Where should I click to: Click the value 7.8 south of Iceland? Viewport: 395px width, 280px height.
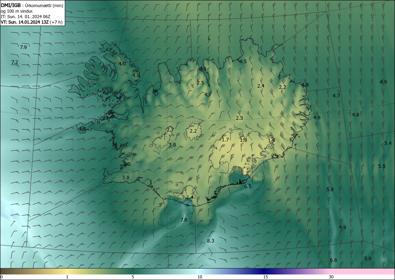(184, 220)
